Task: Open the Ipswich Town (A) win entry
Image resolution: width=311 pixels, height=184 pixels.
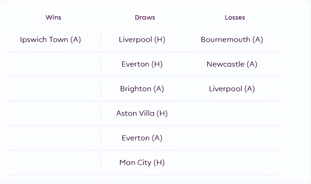Action: 51,40
